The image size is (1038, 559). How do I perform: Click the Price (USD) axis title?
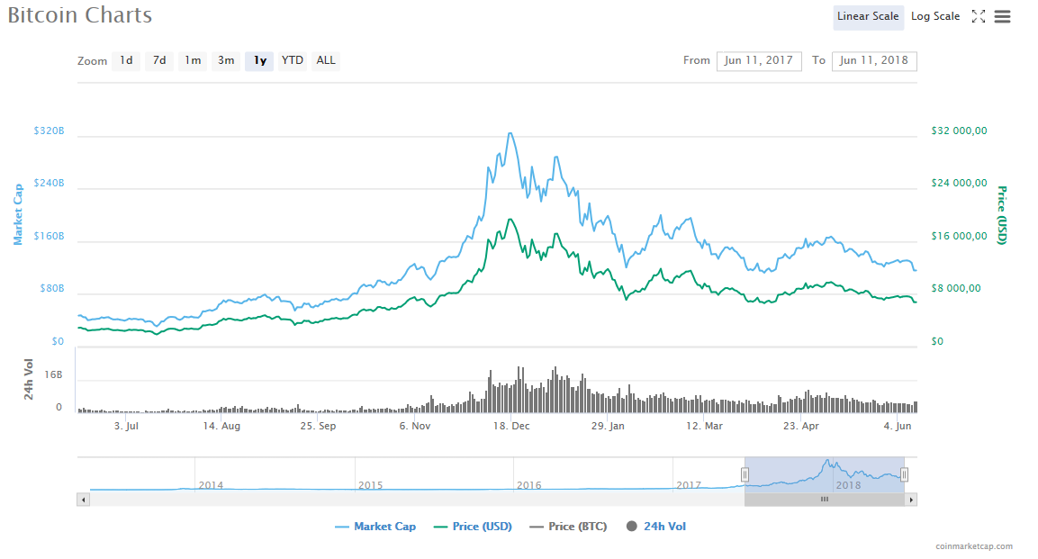1002,215
